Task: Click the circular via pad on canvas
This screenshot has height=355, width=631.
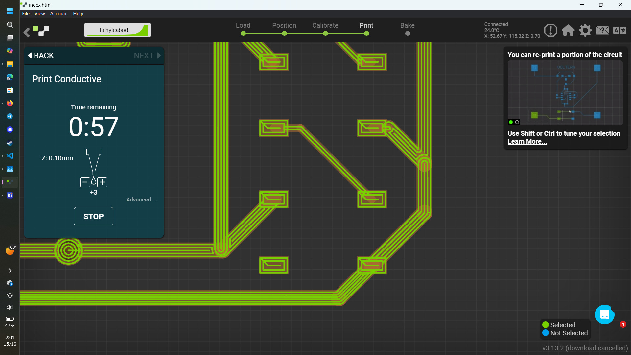Action: (68, 251)
